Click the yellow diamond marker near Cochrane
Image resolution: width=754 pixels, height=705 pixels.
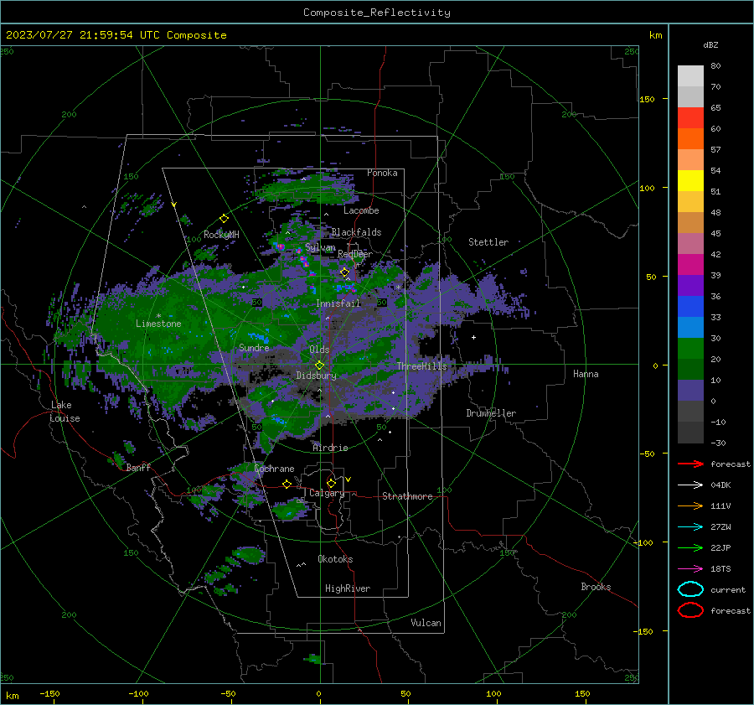coord(287,485)
